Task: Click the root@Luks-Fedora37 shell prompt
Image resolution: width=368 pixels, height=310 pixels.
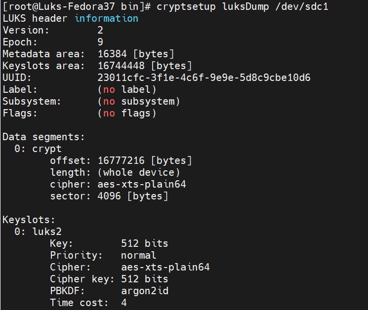Action: point(77,6)
